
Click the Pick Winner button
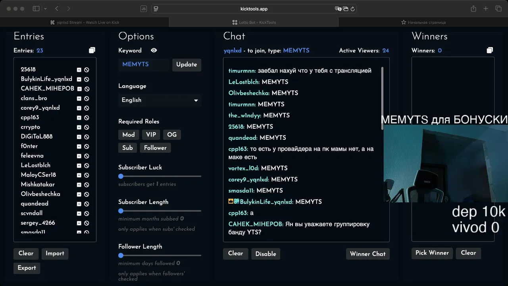[432, 253]
